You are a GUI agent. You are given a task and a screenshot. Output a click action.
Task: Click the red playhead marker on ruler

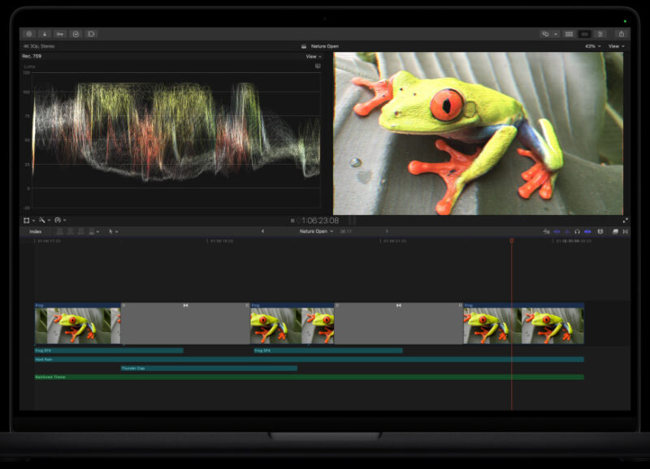point(512,240)
